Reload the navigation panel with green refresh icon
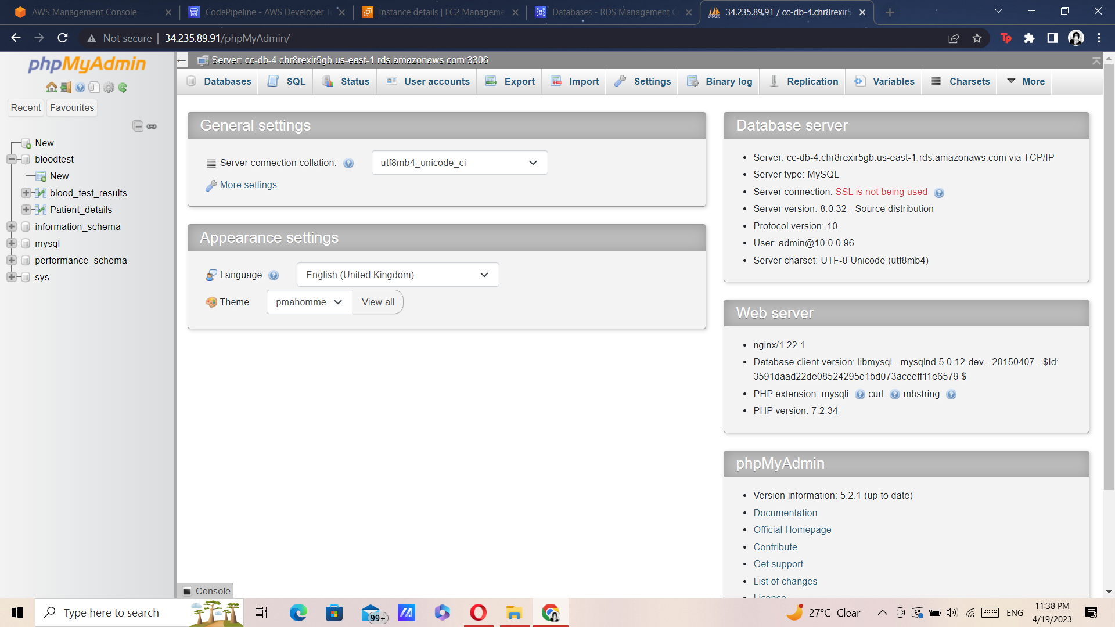 coord(123,88)
